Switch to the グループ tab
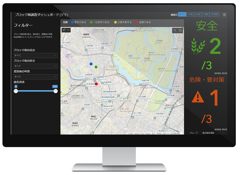Screen dimensions: 240x175 click(194, 133)
